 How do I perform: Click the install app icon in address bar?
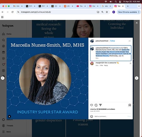(98, 12)
